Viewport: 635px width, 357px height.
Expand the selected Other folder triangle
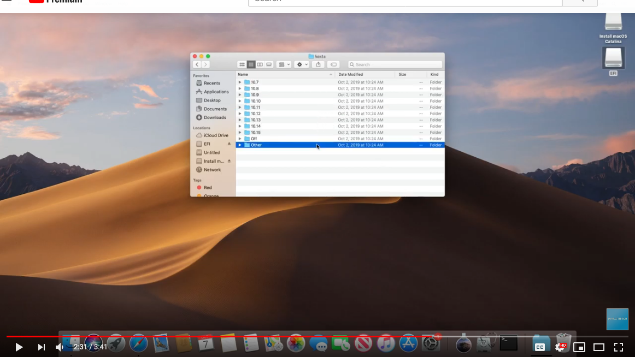coord(240,145)
